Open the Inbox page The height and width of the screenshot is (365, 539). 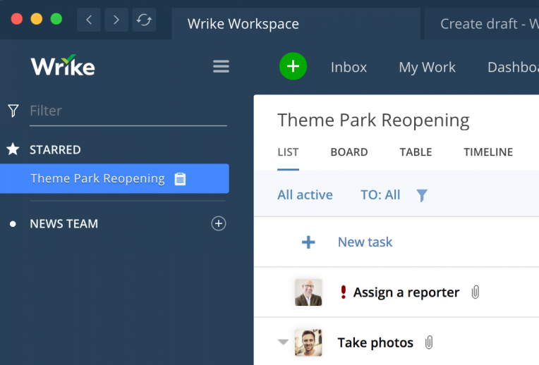[x=349, y=68]
